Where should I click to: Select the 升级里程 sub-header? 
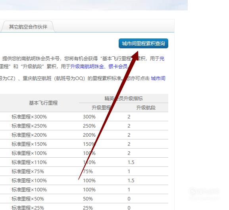pyautogui.click(x=101, y=108)
